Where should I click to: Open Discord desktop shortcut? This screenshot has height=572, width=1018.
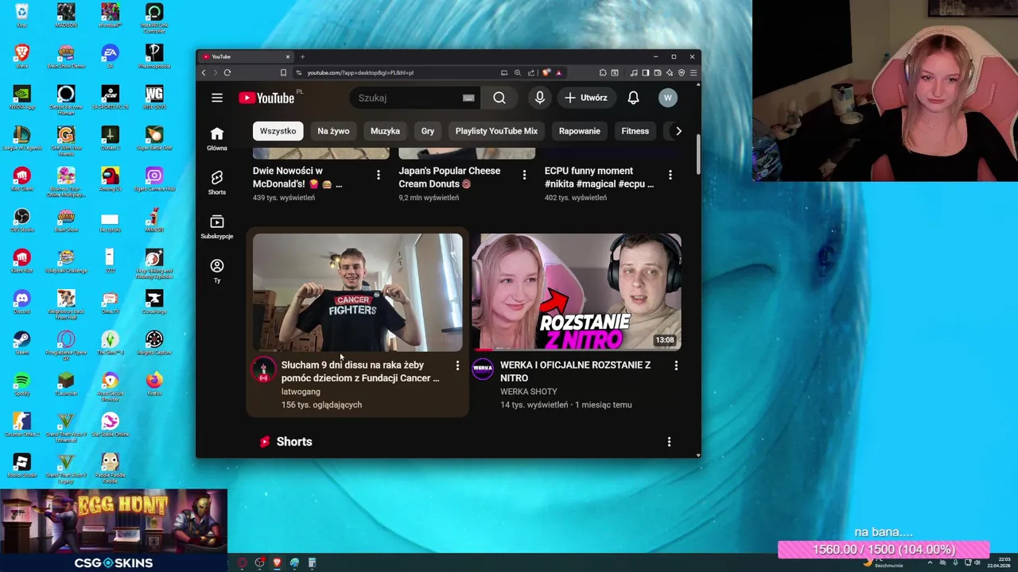pos(21,303)
